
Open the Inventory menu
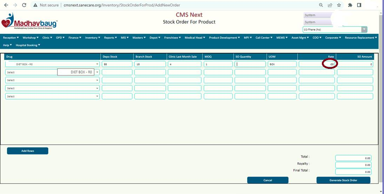[93, 38]
